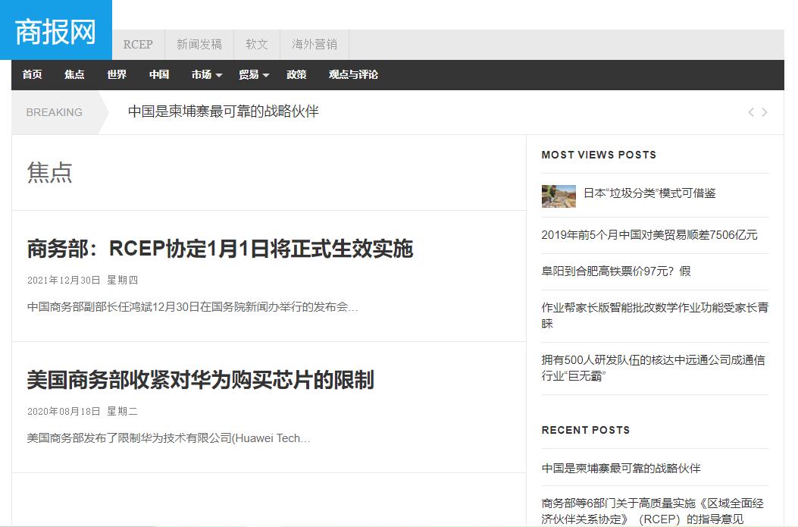The width and height of the screenshot is (798, 527).
Task: Open article 商务部：RCEP协定1月1日将正式生效实施
Action: tap(220, 249)
